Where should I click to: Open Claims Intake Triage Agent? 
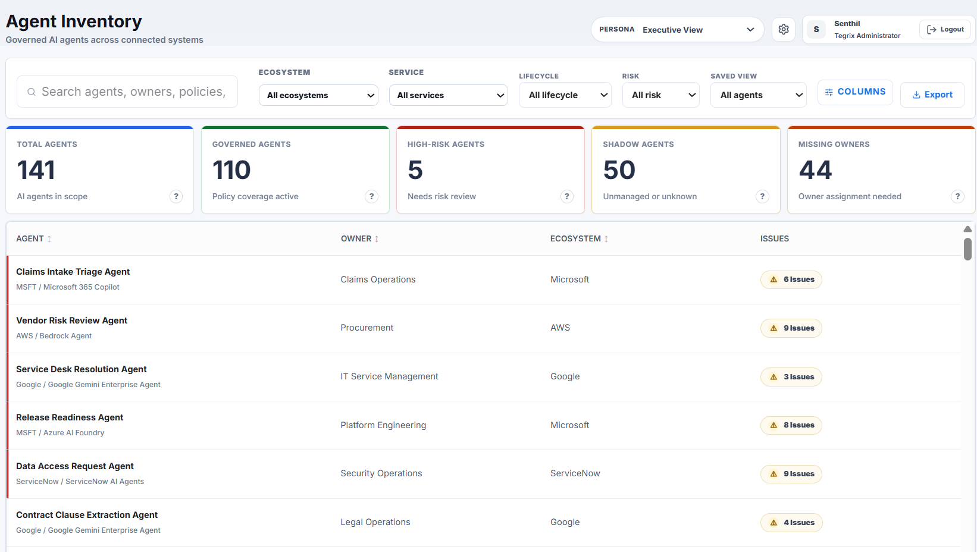73,272
